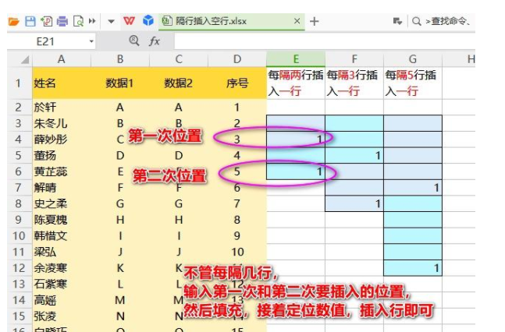Click the cell with name 梁弘
The width and height of the screenshot is (505, 332).
tap(62, 252)
